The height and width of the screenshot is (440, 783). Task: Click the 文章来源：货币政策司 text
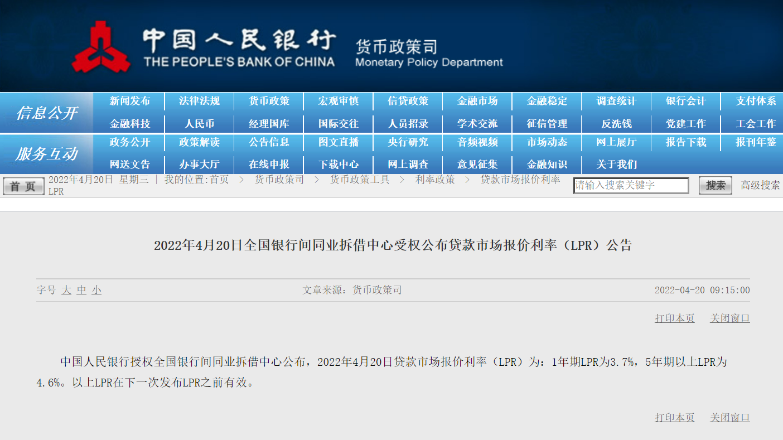[x=352, y=290]
